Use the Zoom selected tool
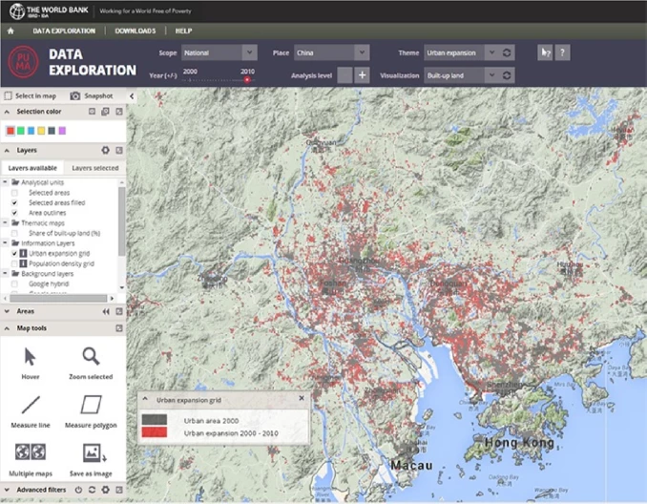The width and height of the screenshot is (647, 504). coord(91,364)
